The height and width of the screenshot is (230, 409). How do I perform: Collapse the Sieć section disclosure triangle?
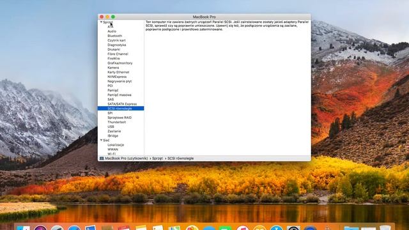point(101,141)
